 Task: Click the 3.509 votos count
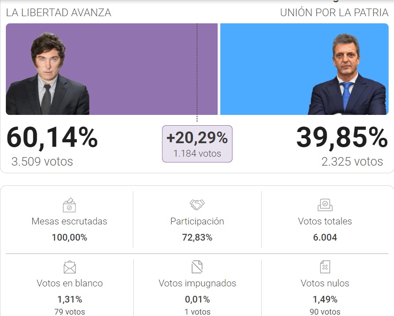click(x=42, y=162)
